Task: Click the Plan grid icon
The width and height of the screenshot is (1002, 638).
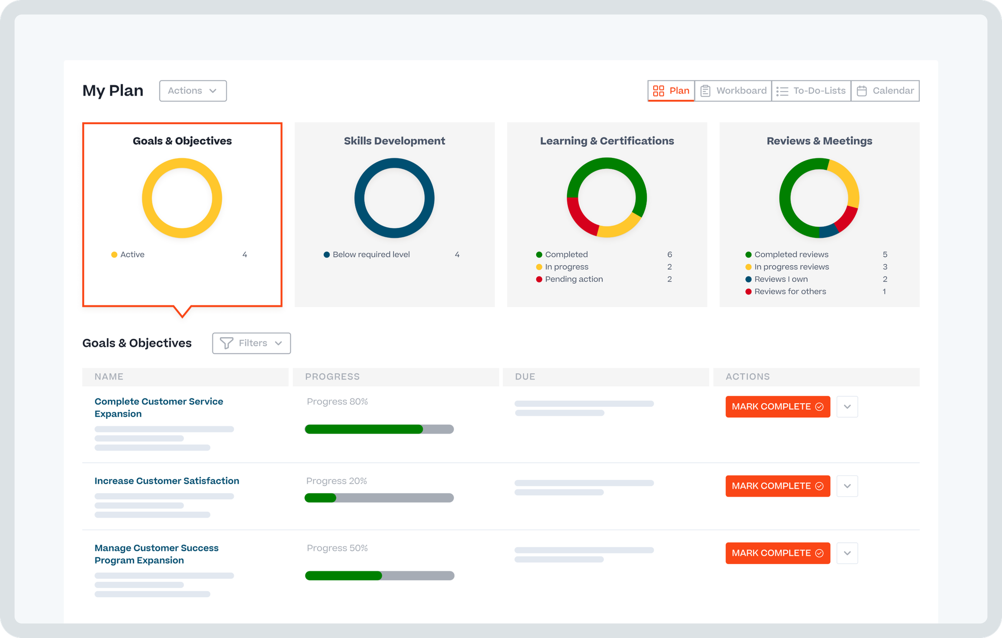Action: click(x=659, y=91)
